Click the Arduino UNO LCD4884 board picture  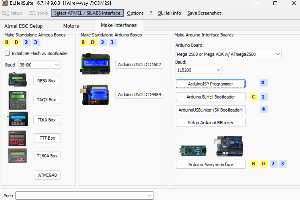[x=95, y=94]
